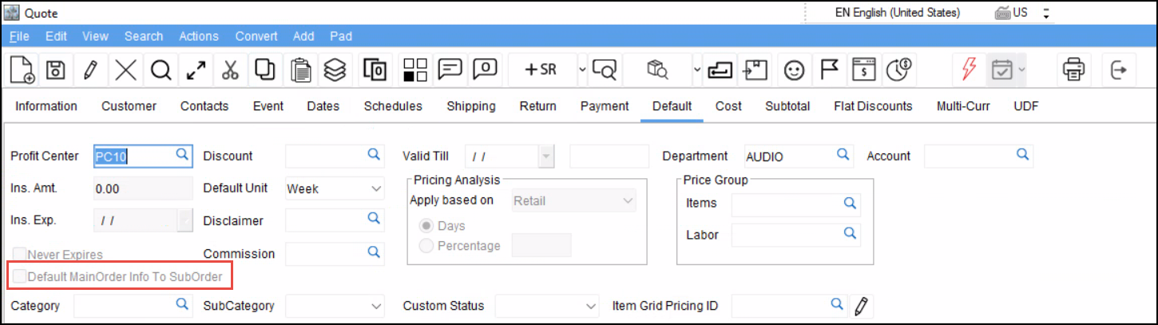Search Profit Center with magnifier icon

coord(182,154)
